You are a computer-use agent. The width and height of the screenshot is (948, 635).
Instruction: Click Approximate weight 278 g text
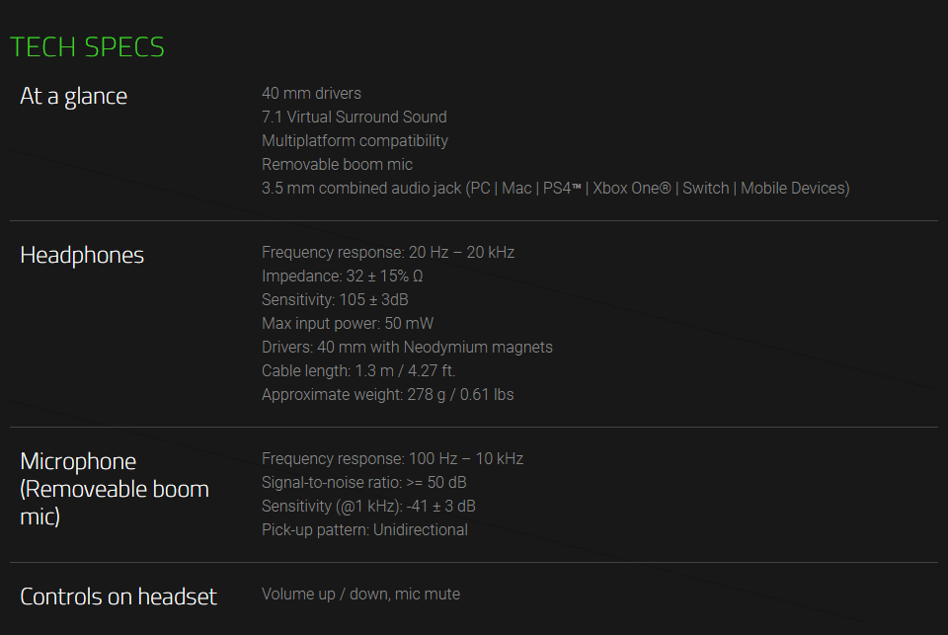tap(388, 395)
